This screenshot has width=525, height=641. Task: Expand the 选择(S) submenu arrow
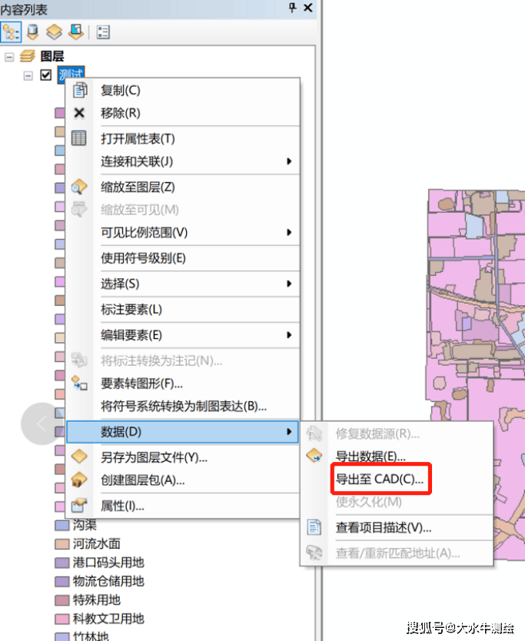(289, 284)
